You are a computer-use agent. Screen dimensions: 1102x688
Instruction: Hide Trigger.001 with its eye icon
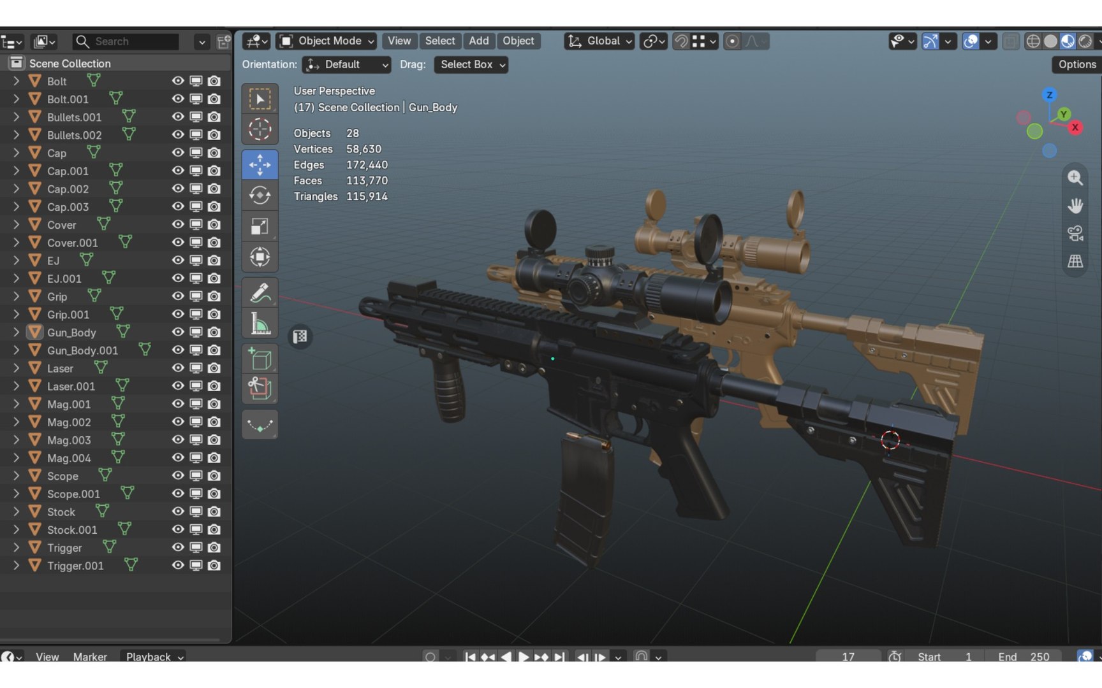tap(178, 565)
